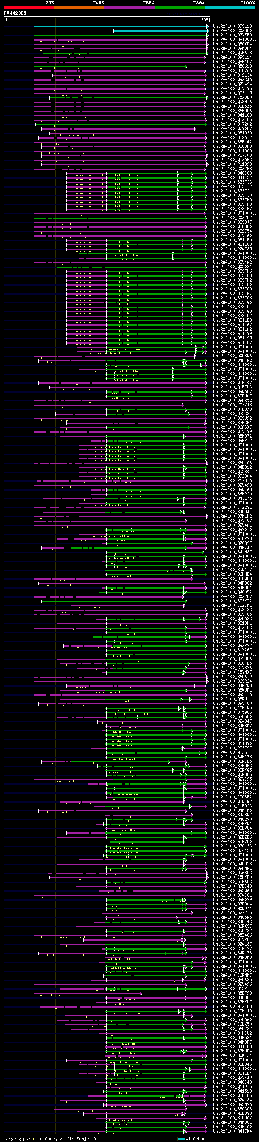259x1142 pixels.
Task: Click the green alignment bar for UniRef100_A7YFB9
Action: pyautogui.click(x=121, y=36)
